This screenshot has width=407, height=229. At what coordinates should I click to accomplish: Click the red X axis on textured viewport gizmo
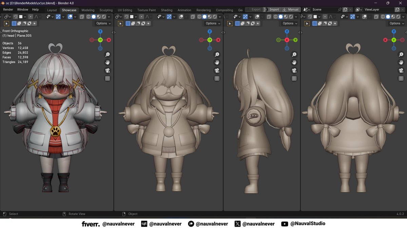tap(109, 40)
